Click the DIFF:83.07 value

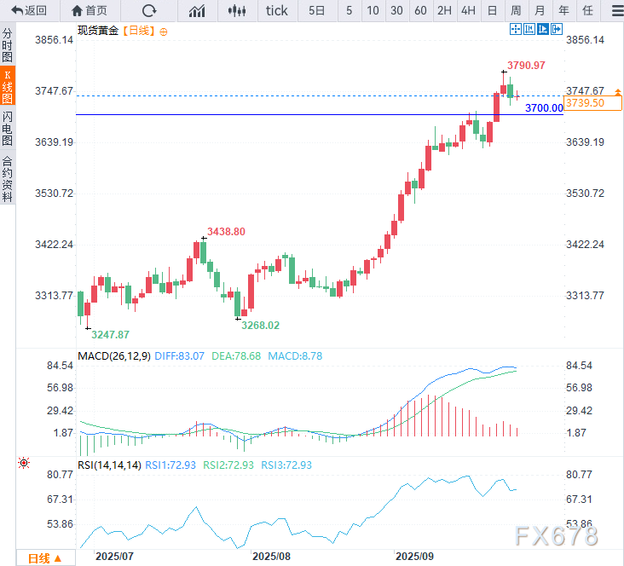(179, 355)
